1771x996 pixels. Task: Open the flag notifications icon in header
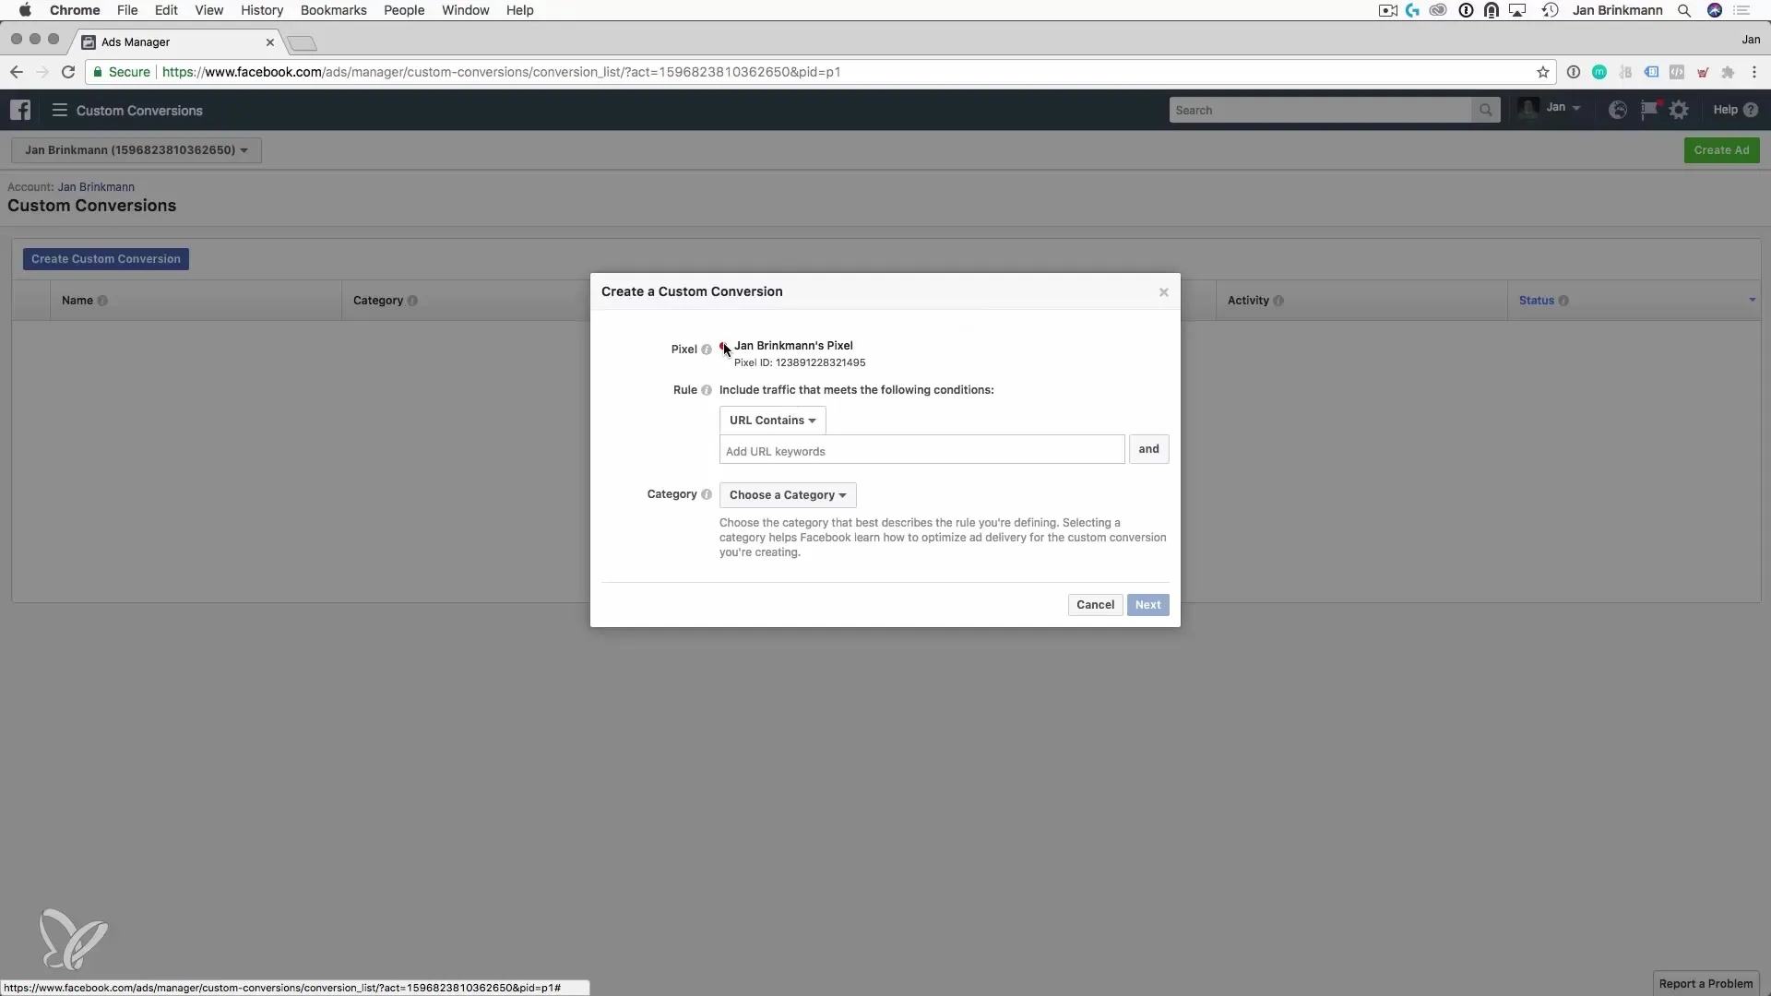pos(1649,110)
